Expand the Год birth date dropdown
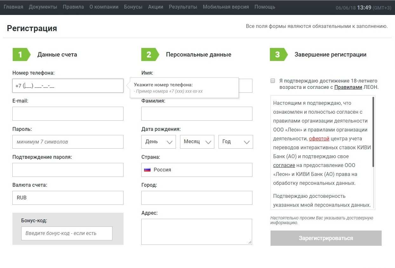This screenshot has width=395, height=268. pyautogui.click(x=236, y=142)
